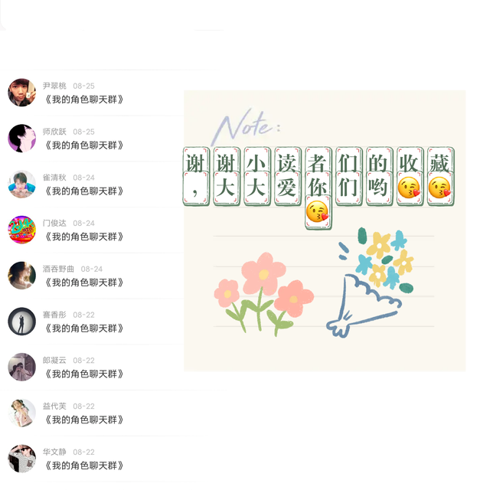Image resolution: width=490 pixels, height=490 pixels.
Task: Tap 郎凝云's avatar photo
Action: (x=21, y=367)
